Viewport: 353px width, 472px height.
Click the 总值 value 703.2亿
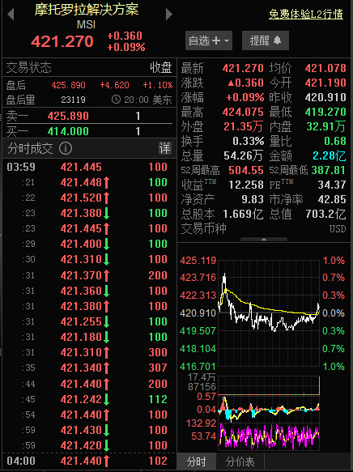coord(326,214)
